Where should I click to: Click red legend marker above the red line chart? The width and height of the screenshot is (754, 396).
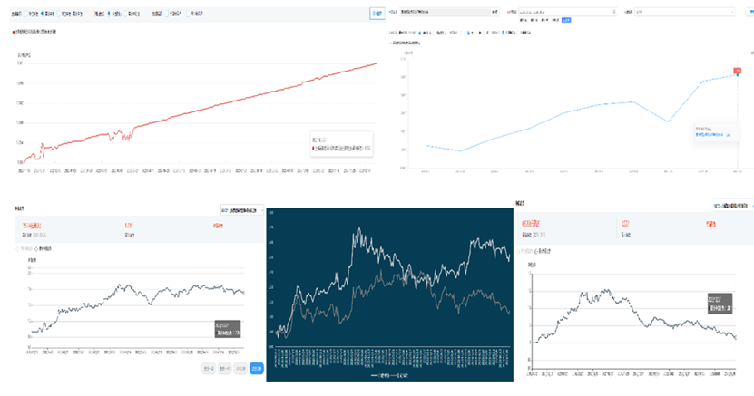[x=15, y=32]
